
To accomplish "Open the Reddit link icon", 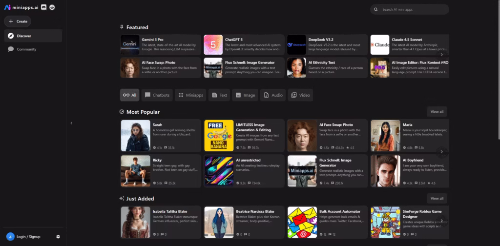I will click(52, 7).
